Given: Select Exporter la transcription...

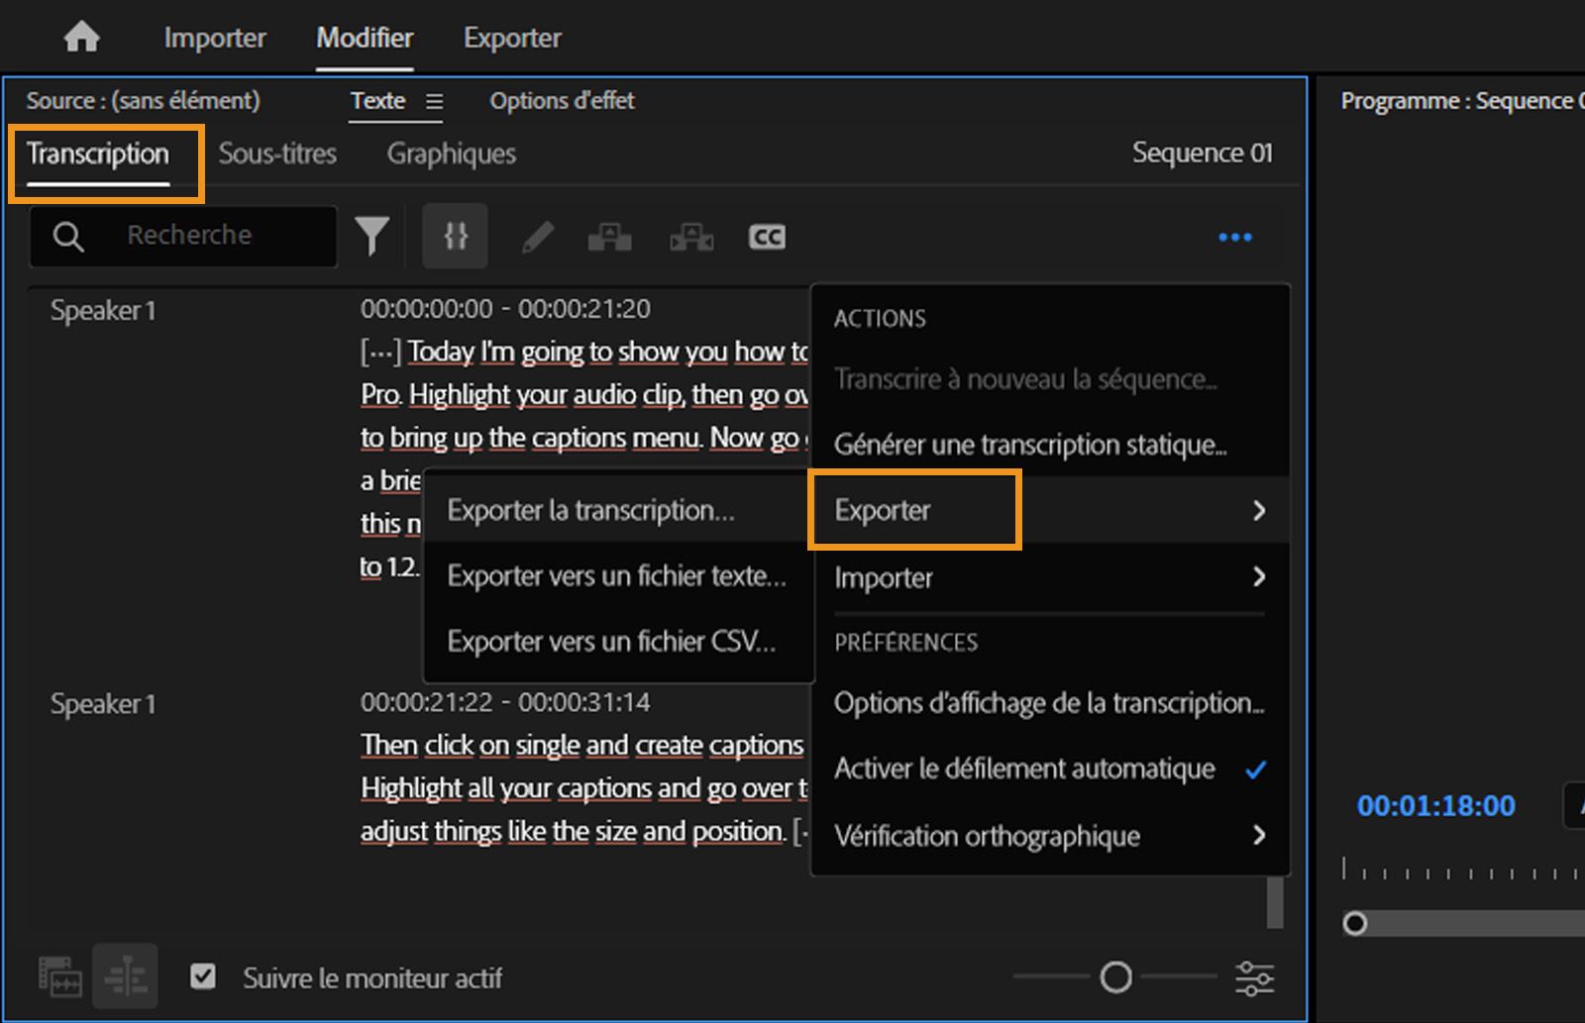Looking at the screenshot, I should (592, 510).
